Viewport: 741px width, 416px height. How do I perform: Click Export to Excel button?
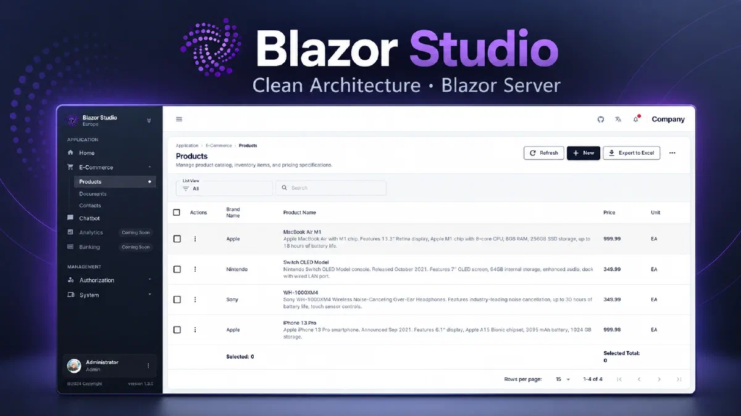tap(632, 153)
